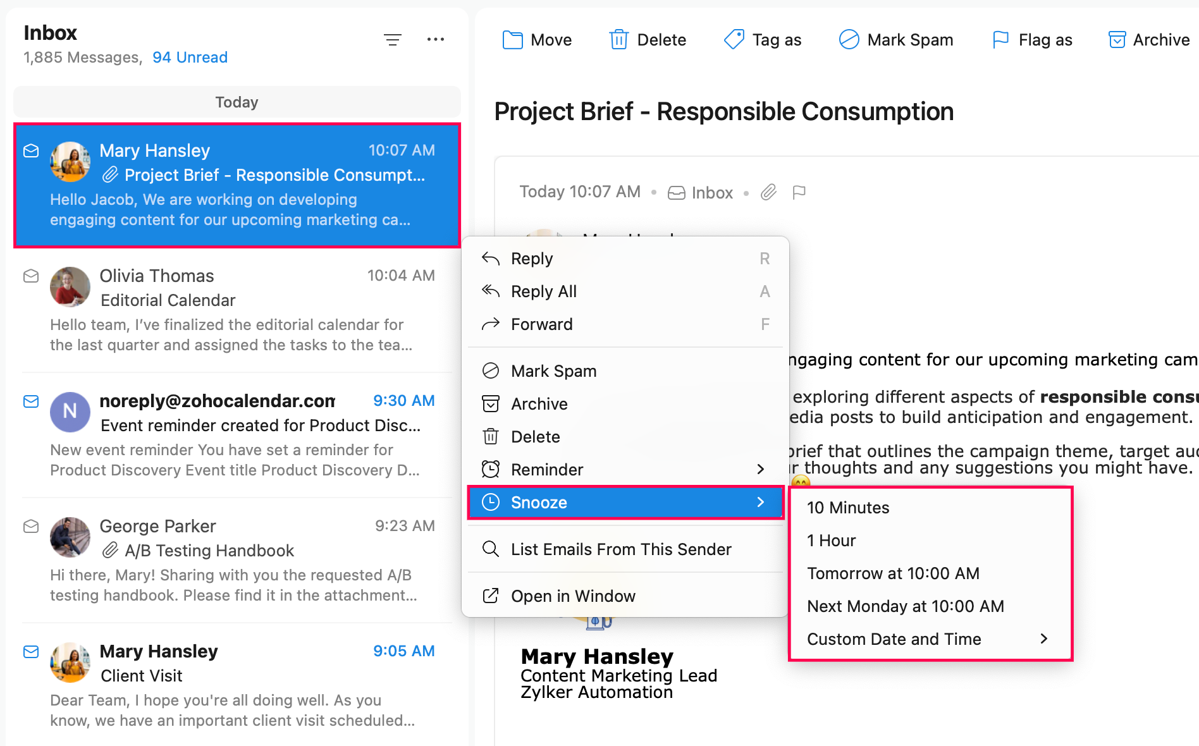Choose Open in Window menu item
Screen dimensions: 1199x746
point(573,596)
